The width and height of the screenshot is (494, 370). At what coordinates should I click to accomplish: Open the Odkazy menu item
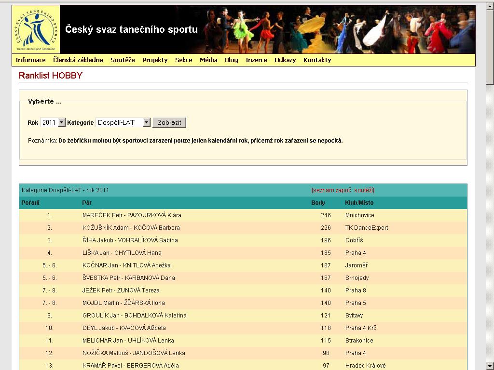(x=285, y=60)
